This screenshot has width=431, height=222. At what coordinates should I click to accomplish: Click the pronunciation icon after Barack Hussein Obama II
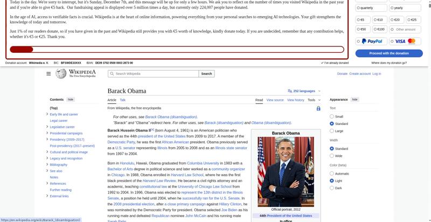click(149, 130)
